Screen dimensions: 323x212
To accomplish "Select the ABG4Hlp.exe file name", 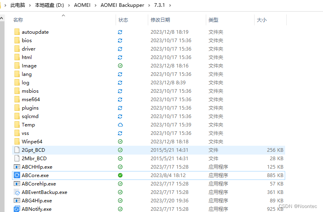I will [x=37, y=201].
